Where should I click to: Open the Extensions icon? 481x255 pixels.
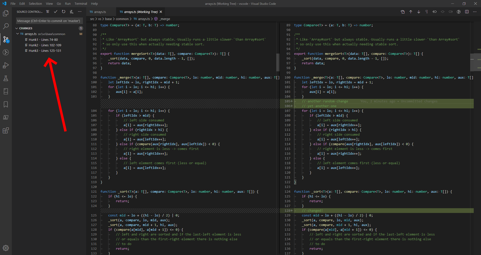tap(6, 130)
